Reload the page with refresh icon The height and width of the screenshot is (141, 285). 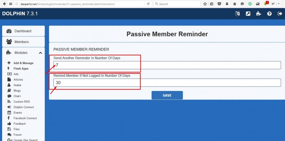point(148,4)
